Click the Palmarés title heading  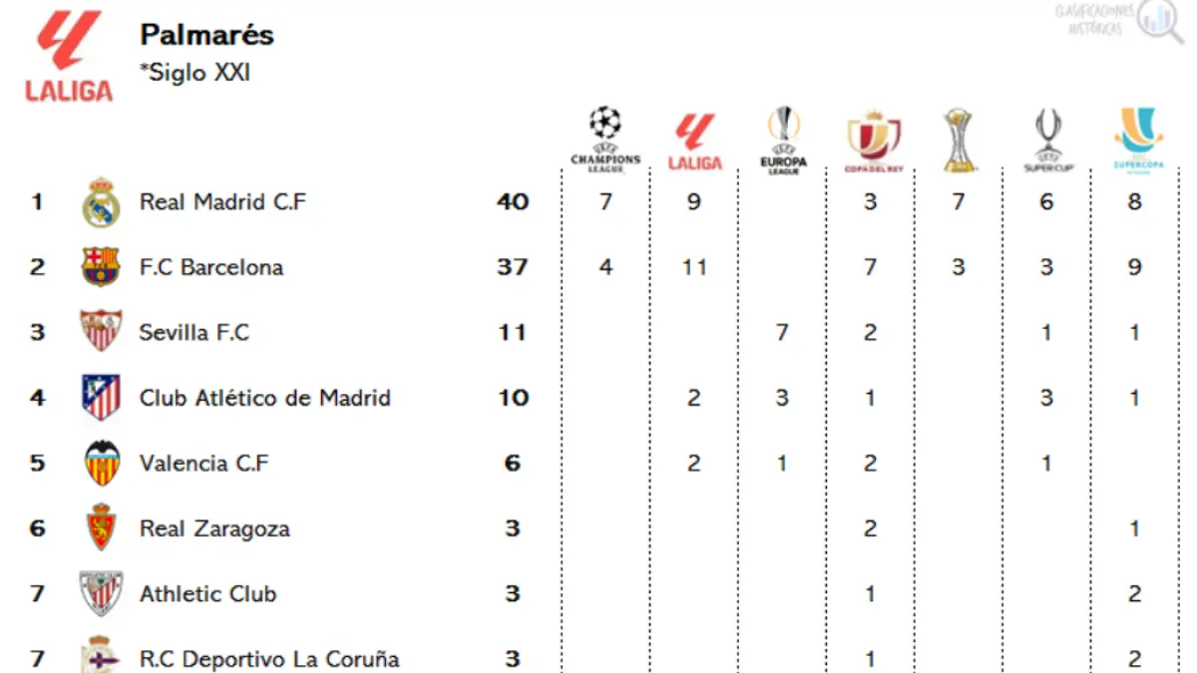(206, 35)
